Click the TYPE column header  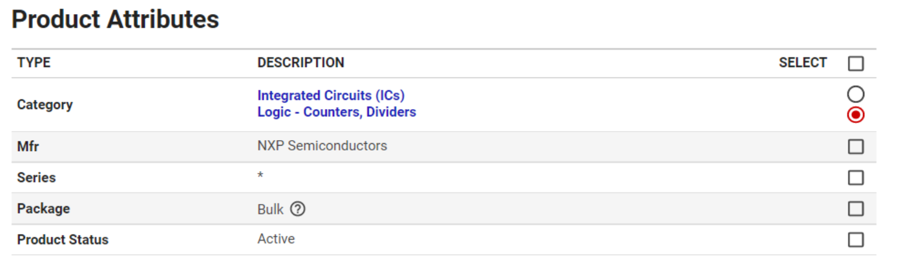click(34, 63)
